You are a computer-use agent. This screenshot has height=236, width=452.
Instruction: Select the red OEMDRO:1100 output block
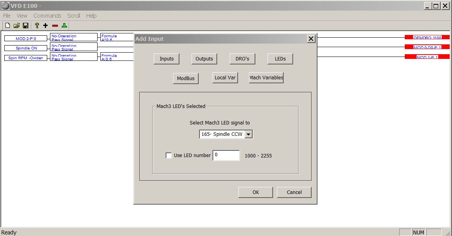pos(427,37)
